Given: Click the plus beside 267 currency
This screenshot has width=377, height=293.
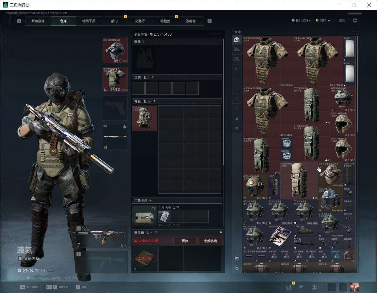Looking at the screenshot, I should (329, 21).
